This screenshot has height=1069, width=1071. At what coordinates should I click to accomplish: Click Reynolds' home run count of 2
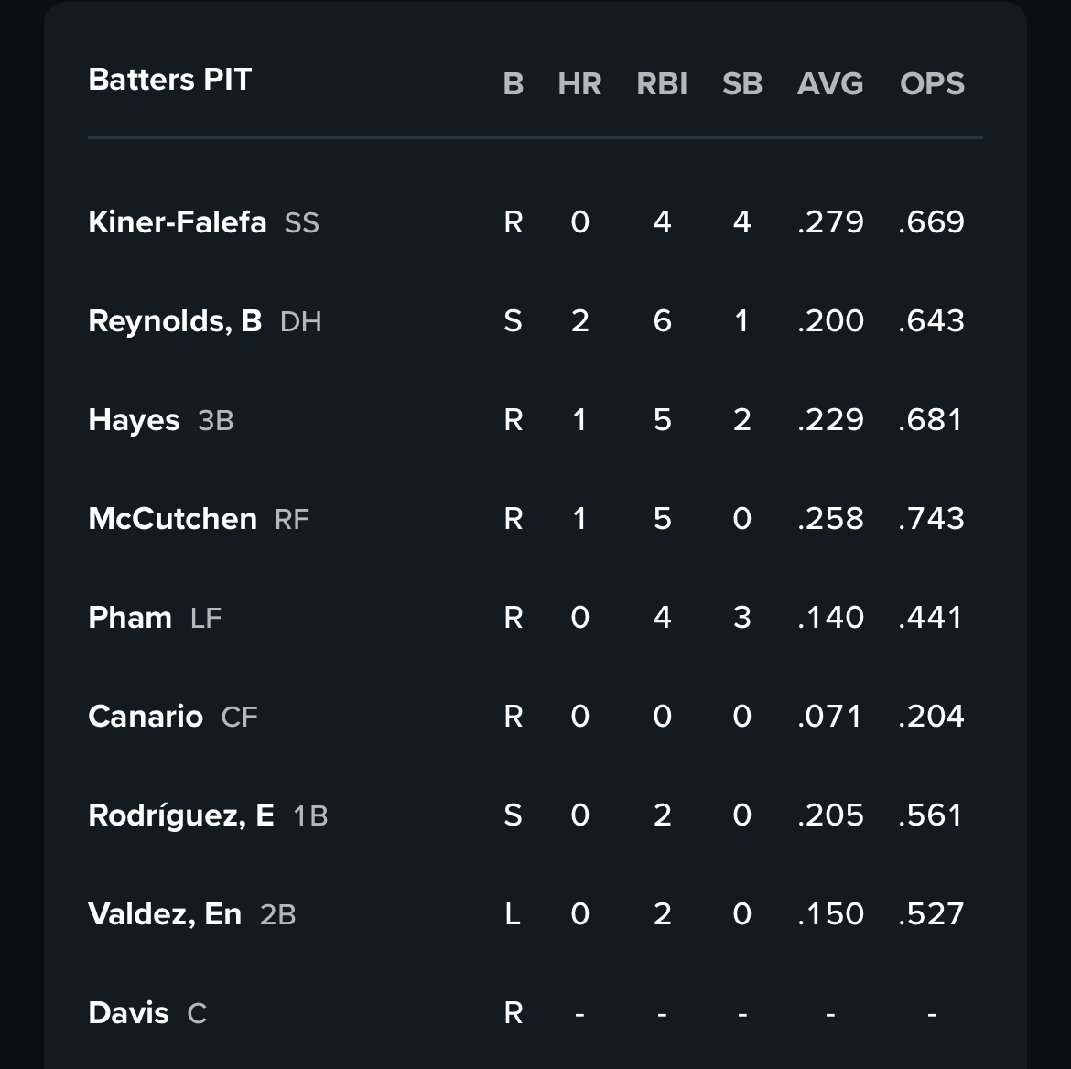tap(579, 321)
